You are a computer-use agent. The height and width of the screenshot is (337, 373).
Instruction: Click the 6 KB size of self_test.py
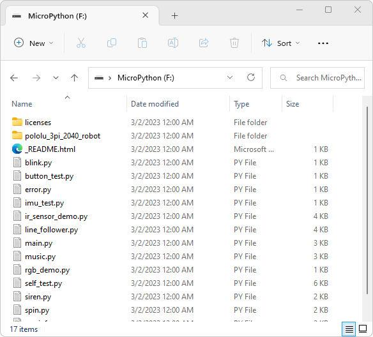tap(321, 283)
